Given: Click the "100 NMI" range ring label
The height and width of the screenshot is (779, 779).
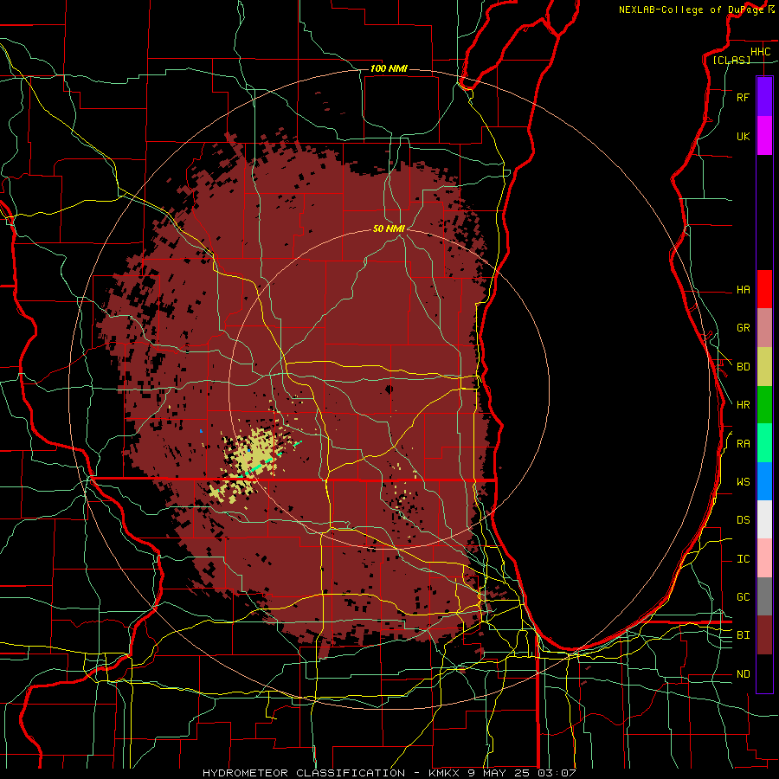Looking at the screenshot, I should (x=389, y=68).
